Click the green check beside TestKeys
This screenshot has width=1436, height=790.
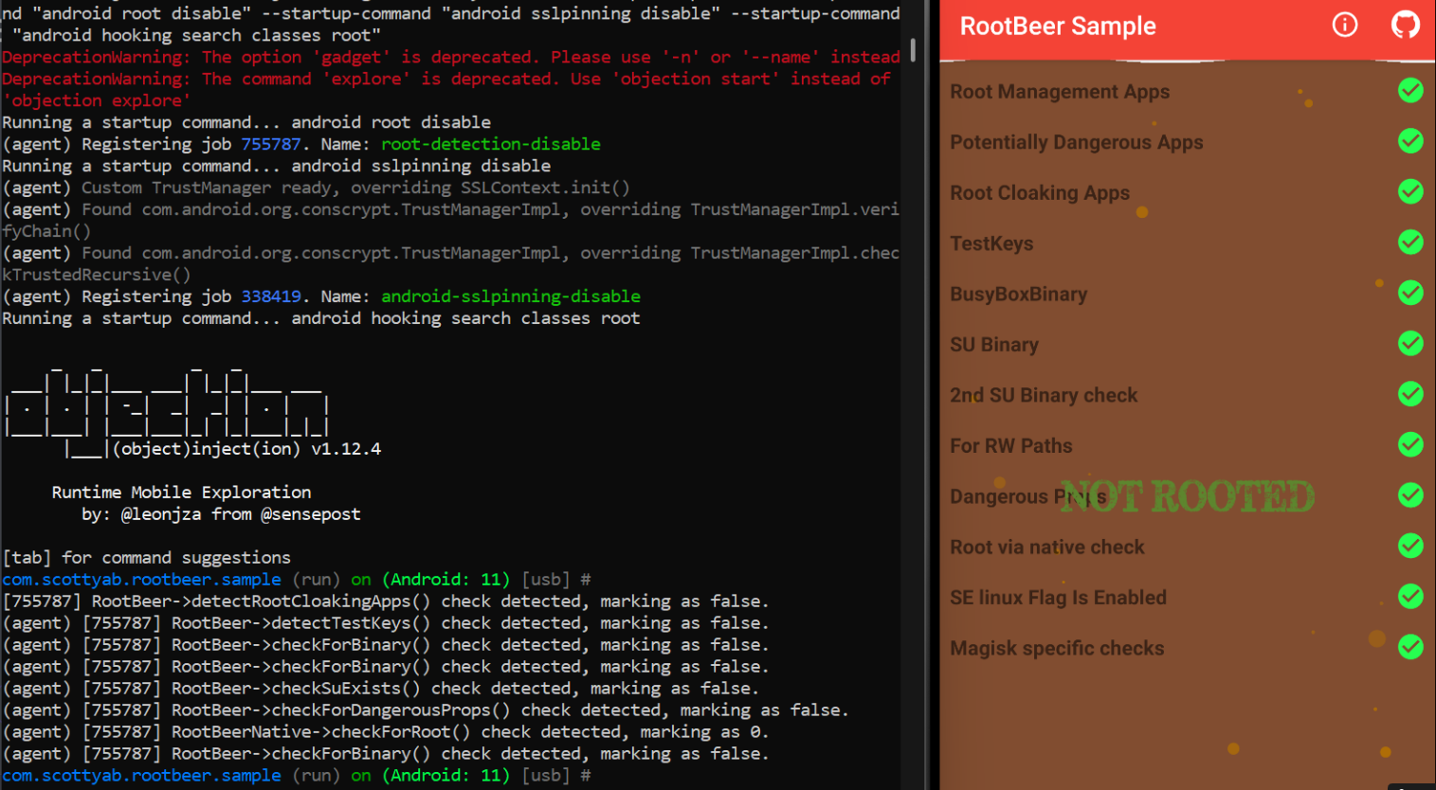point(1410,242)
